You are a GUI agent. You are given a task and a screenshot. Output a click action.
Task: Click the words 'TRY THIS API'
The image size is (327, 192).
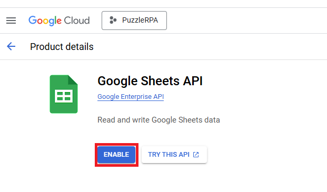point(169,155)
